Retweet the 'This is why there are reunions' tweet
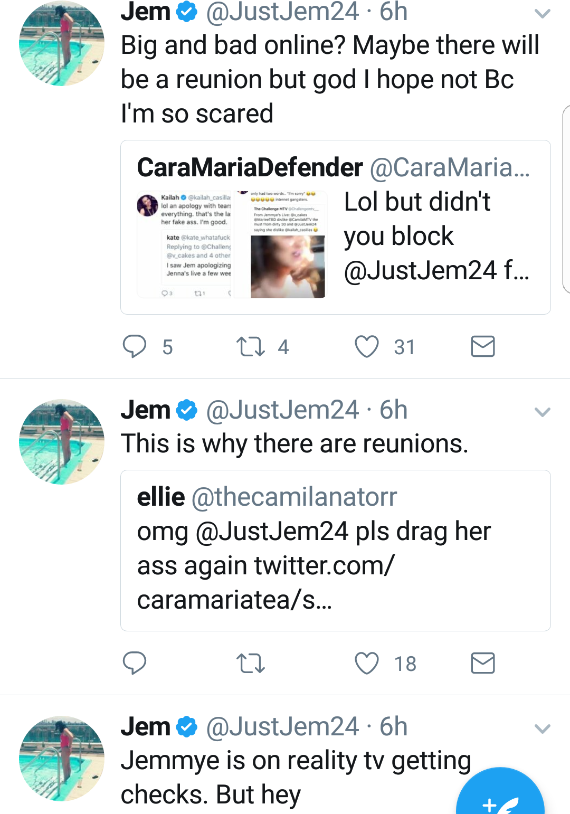This screenshot has height=814, width=570. [x=251, y=663]
